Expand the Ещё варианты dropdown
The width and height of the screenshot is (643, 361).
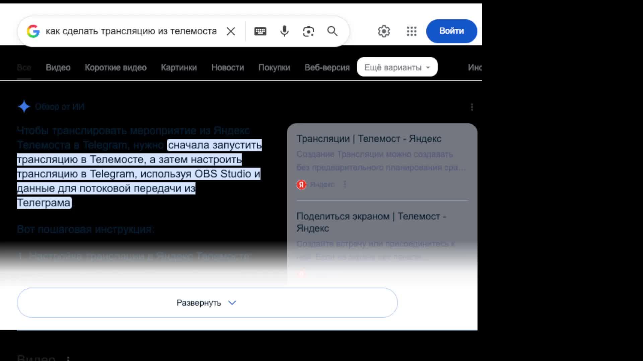pyautogui.click(x=397, y=67)
